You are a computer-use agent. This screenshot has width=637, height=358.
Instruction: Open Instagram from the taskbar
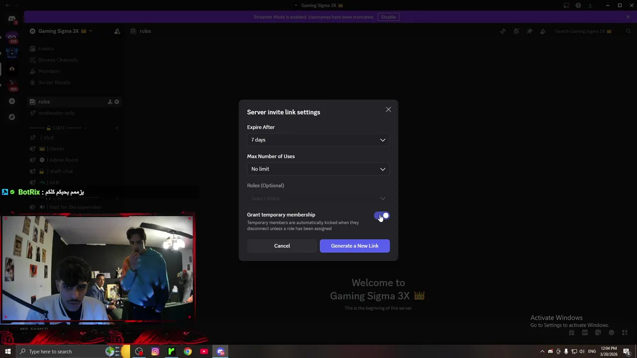[x=155, y=352]
